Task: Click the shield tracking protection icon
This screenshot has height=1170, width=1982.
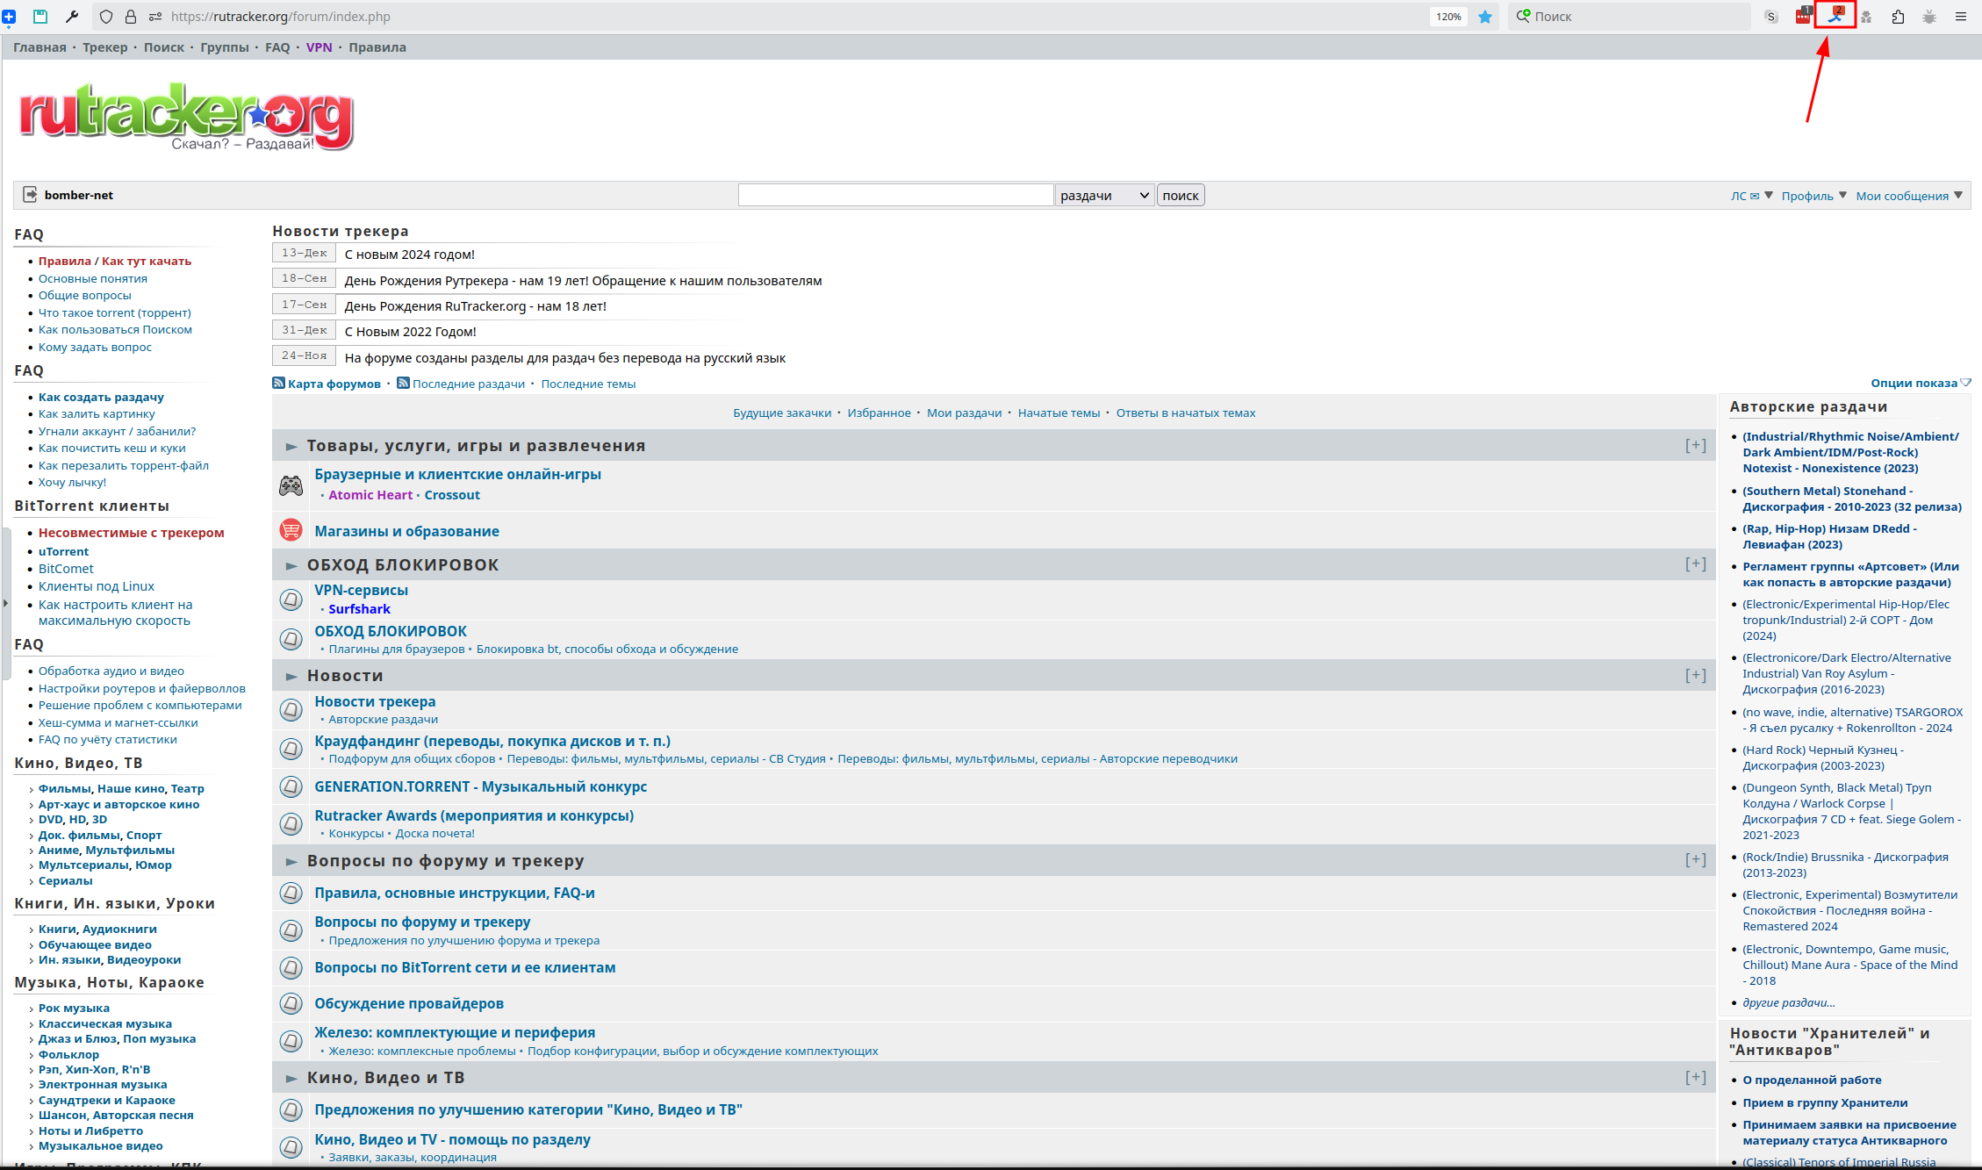Action: click(106, 17)
